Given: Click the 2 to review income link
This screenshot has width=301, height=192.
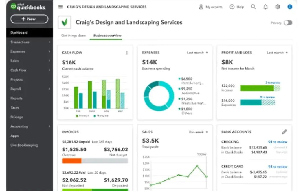Looking at the screenshot, I should 273,83.
